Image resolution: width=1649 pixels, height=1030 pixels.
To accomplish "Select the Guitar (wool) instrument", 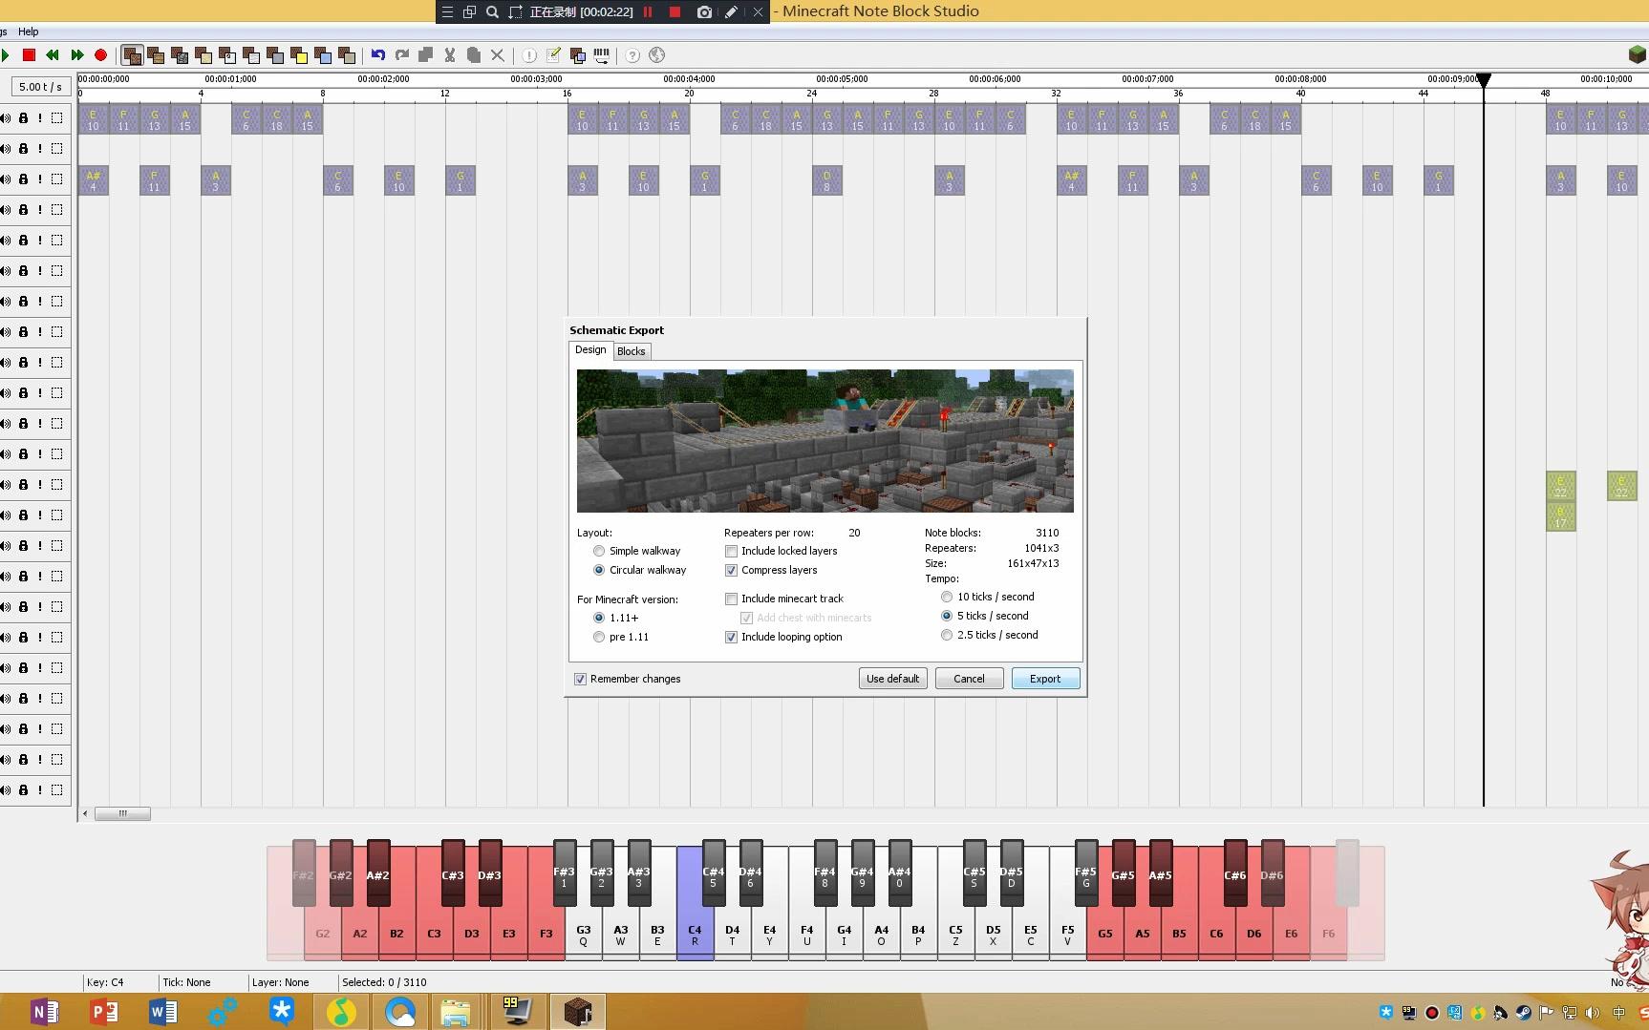I will click(x=251, y=55).
